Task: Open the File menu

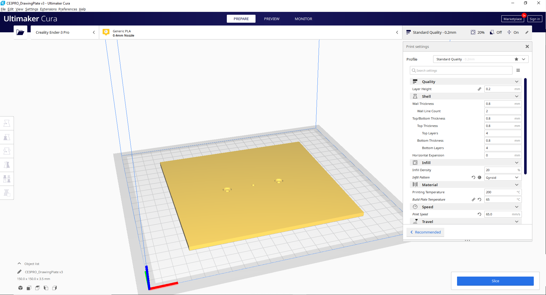Action: pos(3,9)
